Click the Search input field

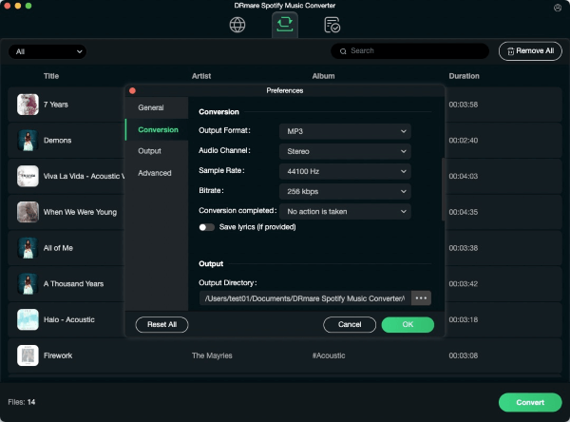[409, 51]
